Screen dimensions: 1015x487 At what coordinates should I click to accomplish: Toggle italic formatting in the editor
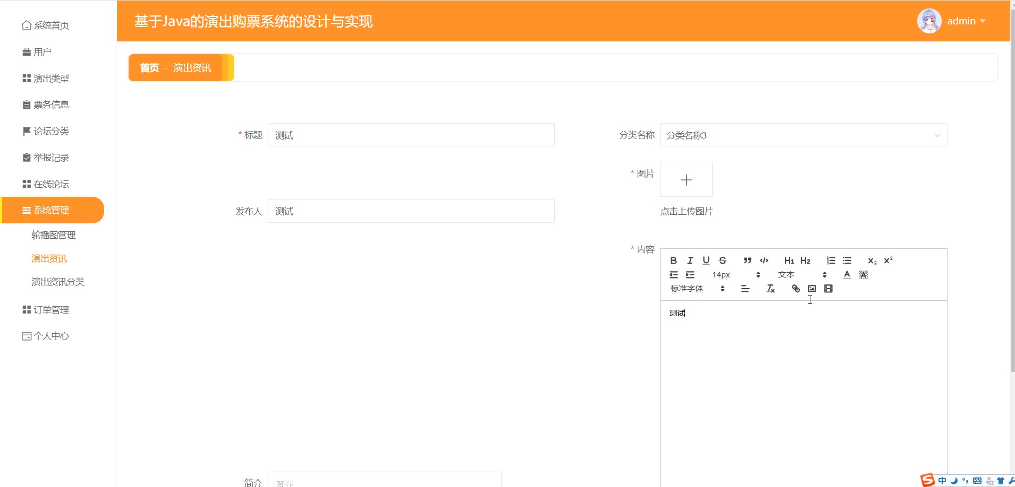(690, 260)
